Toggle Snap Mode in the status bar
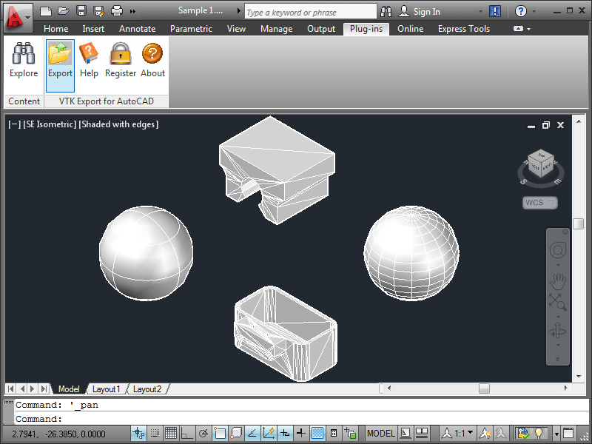The height and width of the screenshot is (444, 592). pos(155,433)
